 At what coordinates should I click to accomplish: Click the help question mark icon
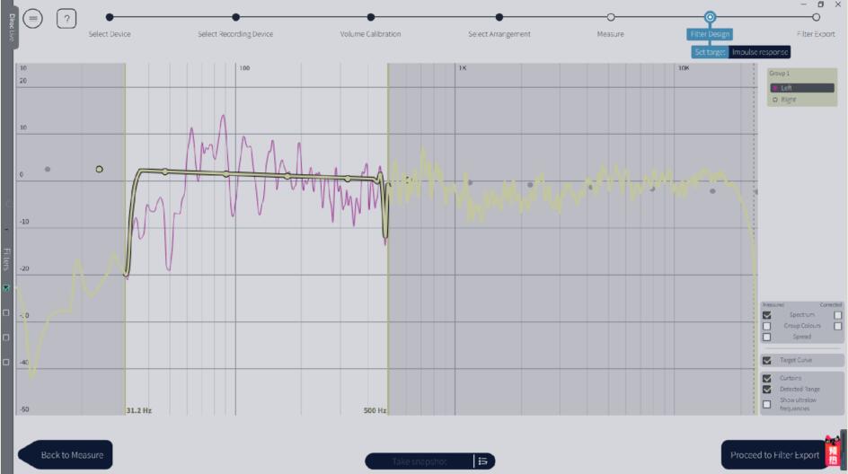tap(67, 18)
